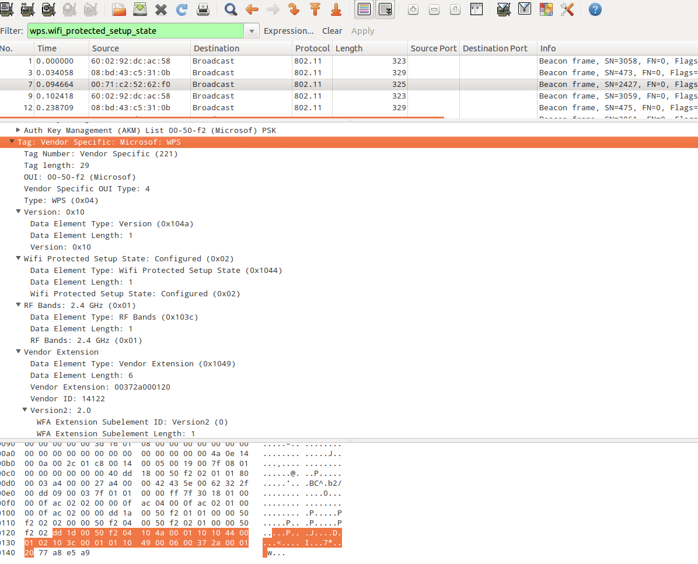Viewport: 698px width, 564px height.
Task: Toggle packet list colorization
Action: pos(363,9)
